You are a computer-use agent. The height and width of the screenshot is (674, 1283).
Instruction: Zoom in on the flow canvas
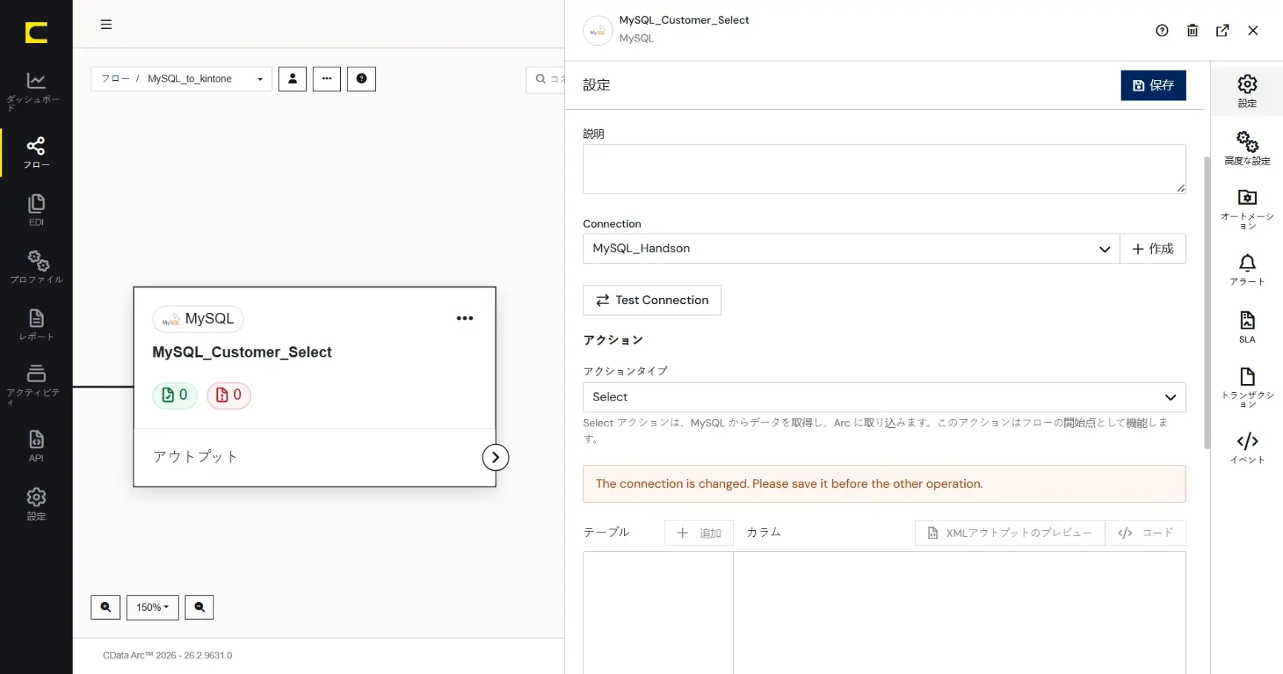point(105,607)
